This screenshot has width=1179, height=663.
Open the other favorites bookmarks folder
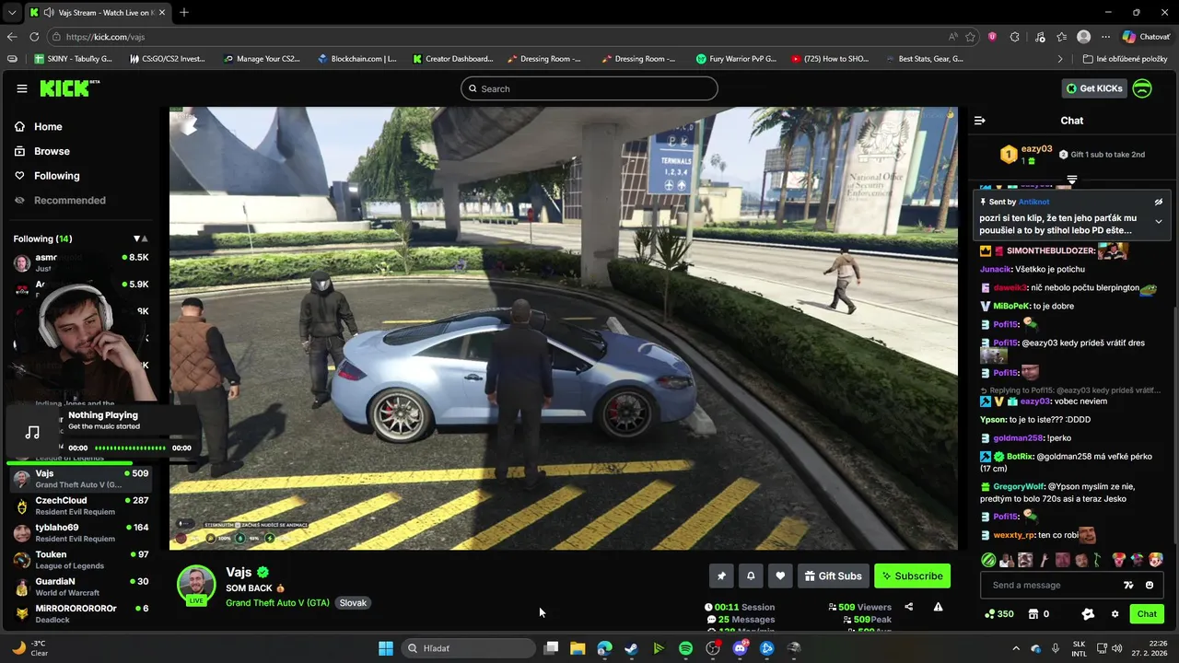pos(1124,59)
